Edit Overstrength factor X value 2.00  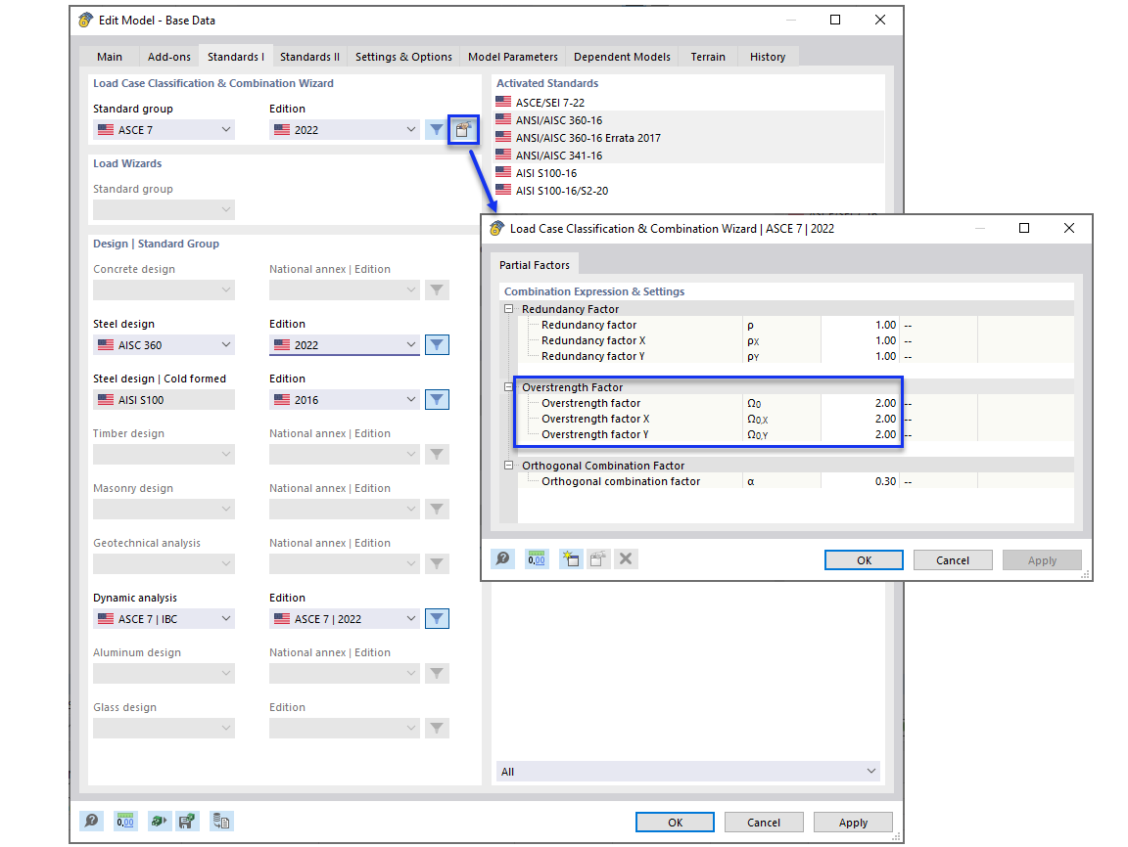(861, 419)
